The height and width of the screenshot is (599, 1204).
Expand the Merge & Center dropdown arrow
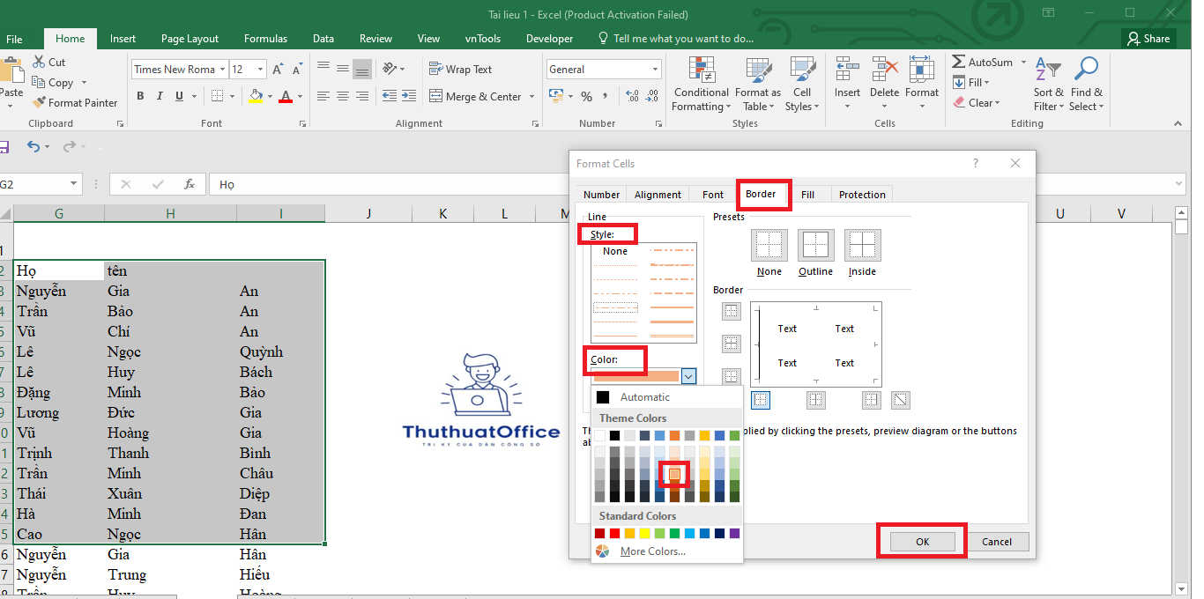click(533, 97)
